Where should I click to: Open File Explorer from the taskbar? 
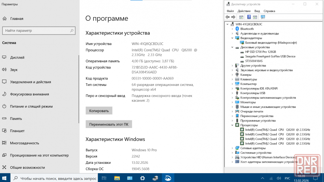pyautogui.click(x=117, y=178)
